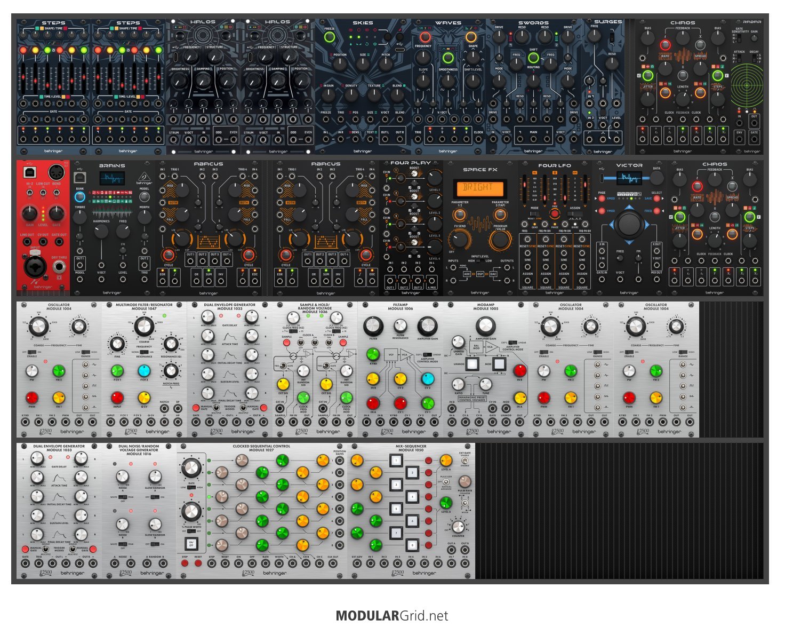
Task: Click the green SMOOTHNESS knob on Waves
Action: [448, 58]
